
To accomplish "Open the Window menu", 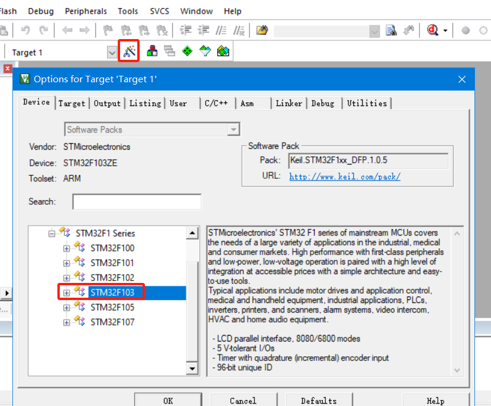I will (196, 11).
